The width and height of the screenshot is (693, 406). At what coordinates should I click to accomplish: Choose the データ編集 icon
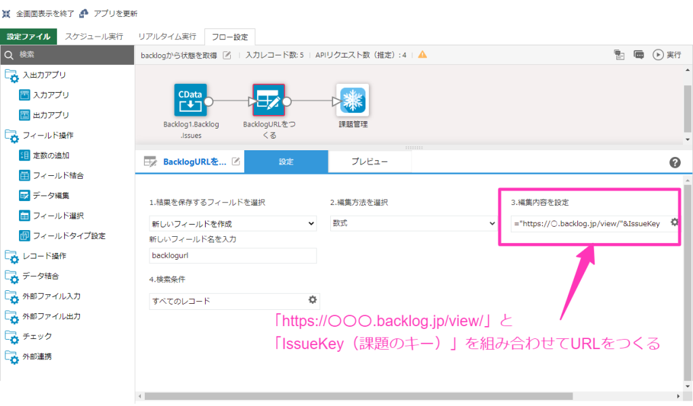click(x=24, y=196)
